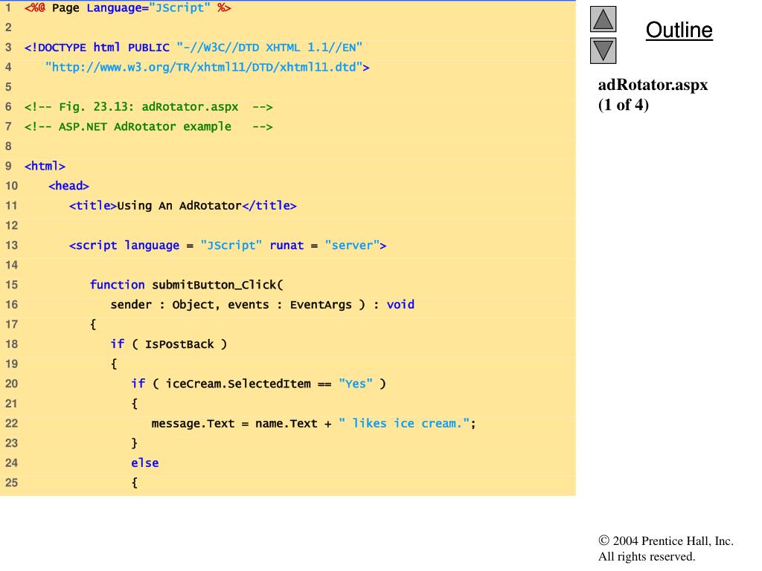Click the Page Language="JScript" directive on line 1
This screenshot has width=762, height=571.
point(128,7)
